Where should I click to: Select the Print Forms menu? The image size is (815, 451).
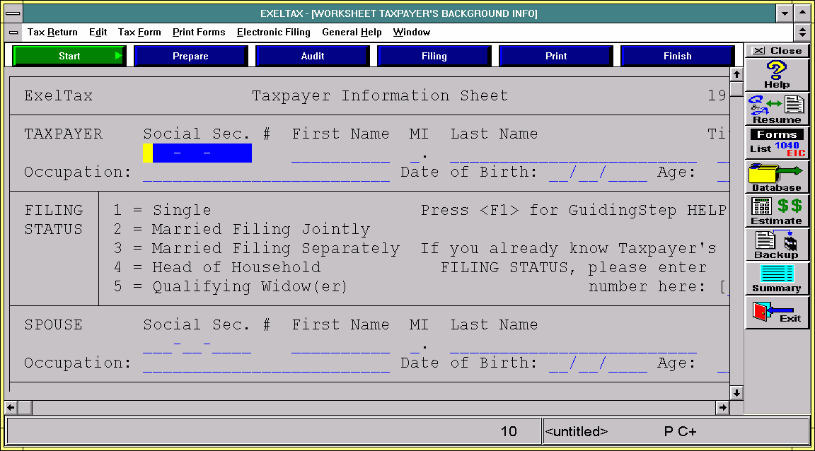coord(199,33)
